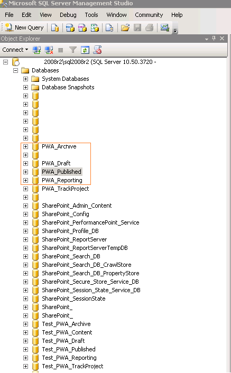
Task: Open the Community menu
Action: point(149,15)
